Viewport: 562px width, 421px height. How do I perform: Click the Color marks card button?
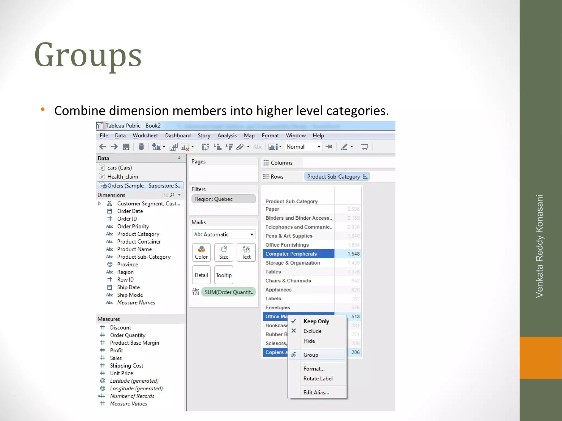click(x=201, y=252)
